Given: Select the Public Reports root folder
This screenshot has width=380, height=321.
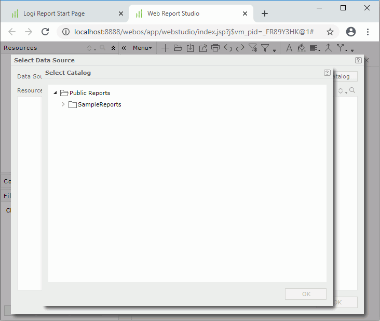Looking at the screenshot, I should tap(89, 93).
